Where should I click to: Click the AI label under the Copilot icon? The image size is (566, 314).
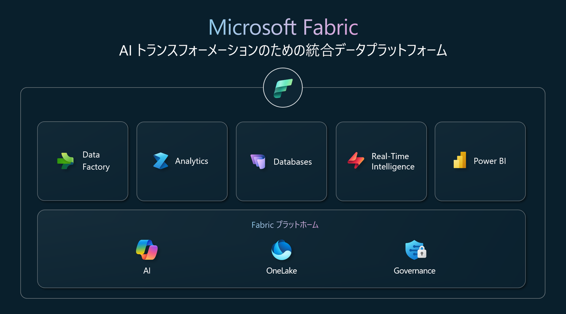coord(146,271)
